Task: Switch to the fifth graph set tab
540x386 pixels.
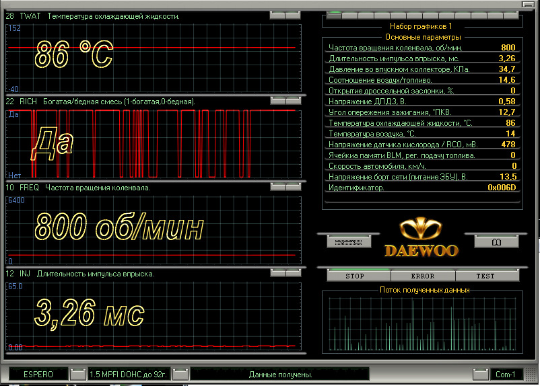Action: [x=399, y=15]
